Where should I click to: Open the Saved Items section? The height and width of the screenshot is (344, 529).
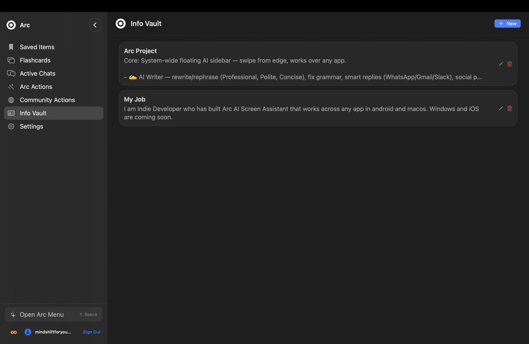54,47
